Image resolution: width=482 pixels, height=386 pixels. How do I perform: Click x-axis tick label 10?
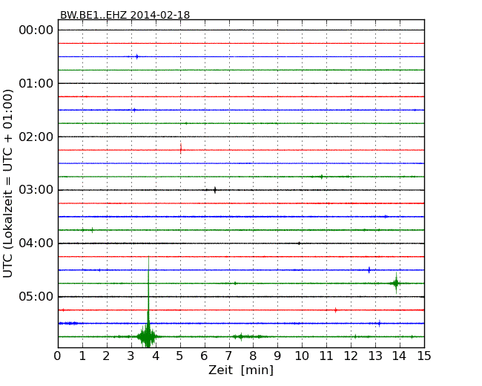(302, 356)
